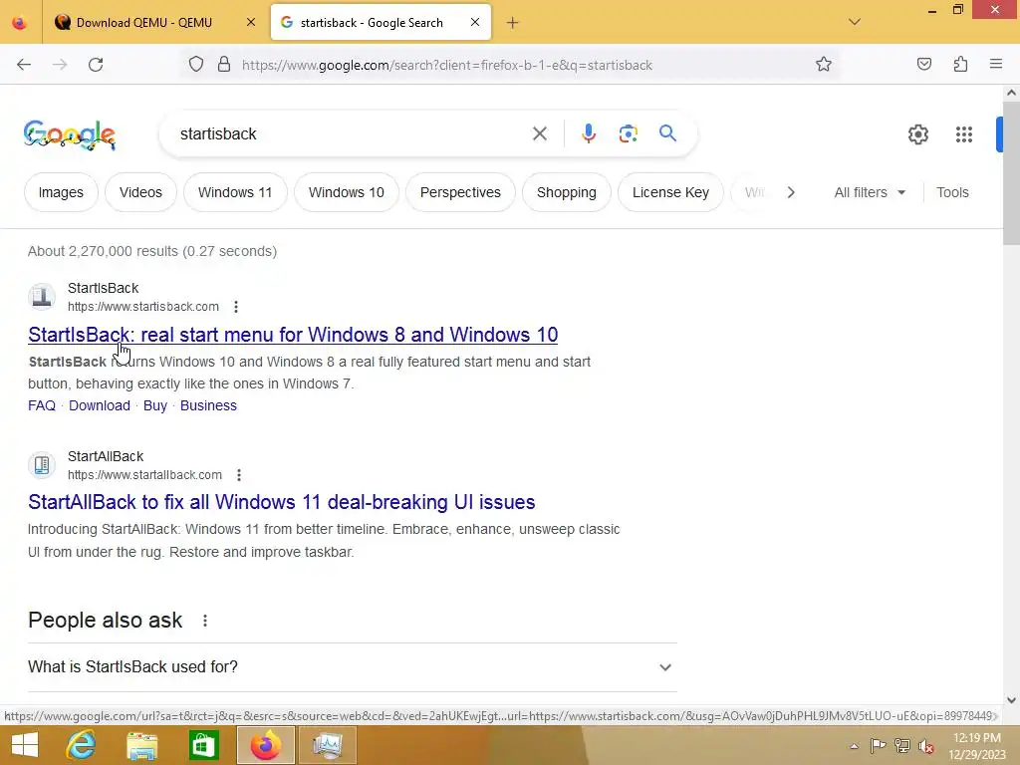
Task: Launch Internet Explorer from the taskbar
Action: click(x=82, y=745)
